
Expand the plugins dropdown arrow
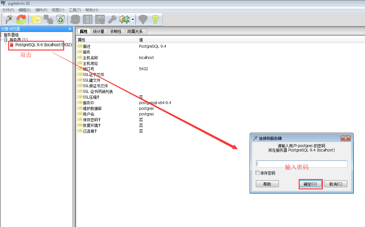click(x=133, y=19)
